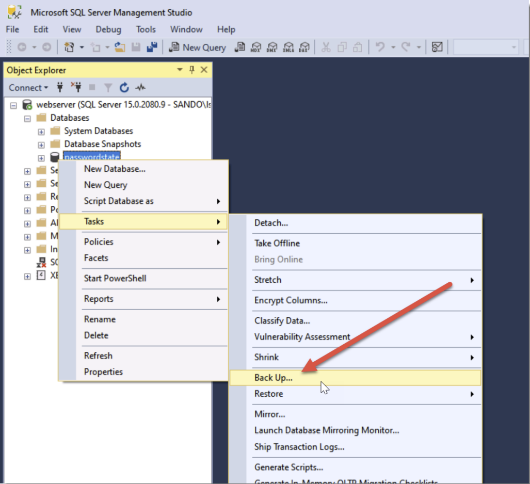Open the New Project dropdown arrow
530x484 pixels.
pos(82,47)
